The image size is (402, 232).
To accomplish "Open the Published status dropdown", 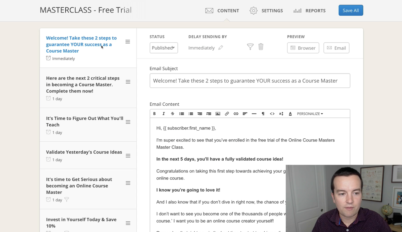I will click(x=164, y=48).
